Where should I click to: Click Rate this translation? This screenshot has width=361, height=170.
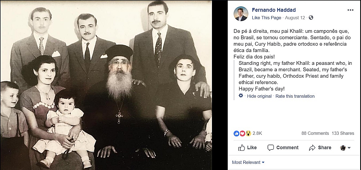[295, 96]
